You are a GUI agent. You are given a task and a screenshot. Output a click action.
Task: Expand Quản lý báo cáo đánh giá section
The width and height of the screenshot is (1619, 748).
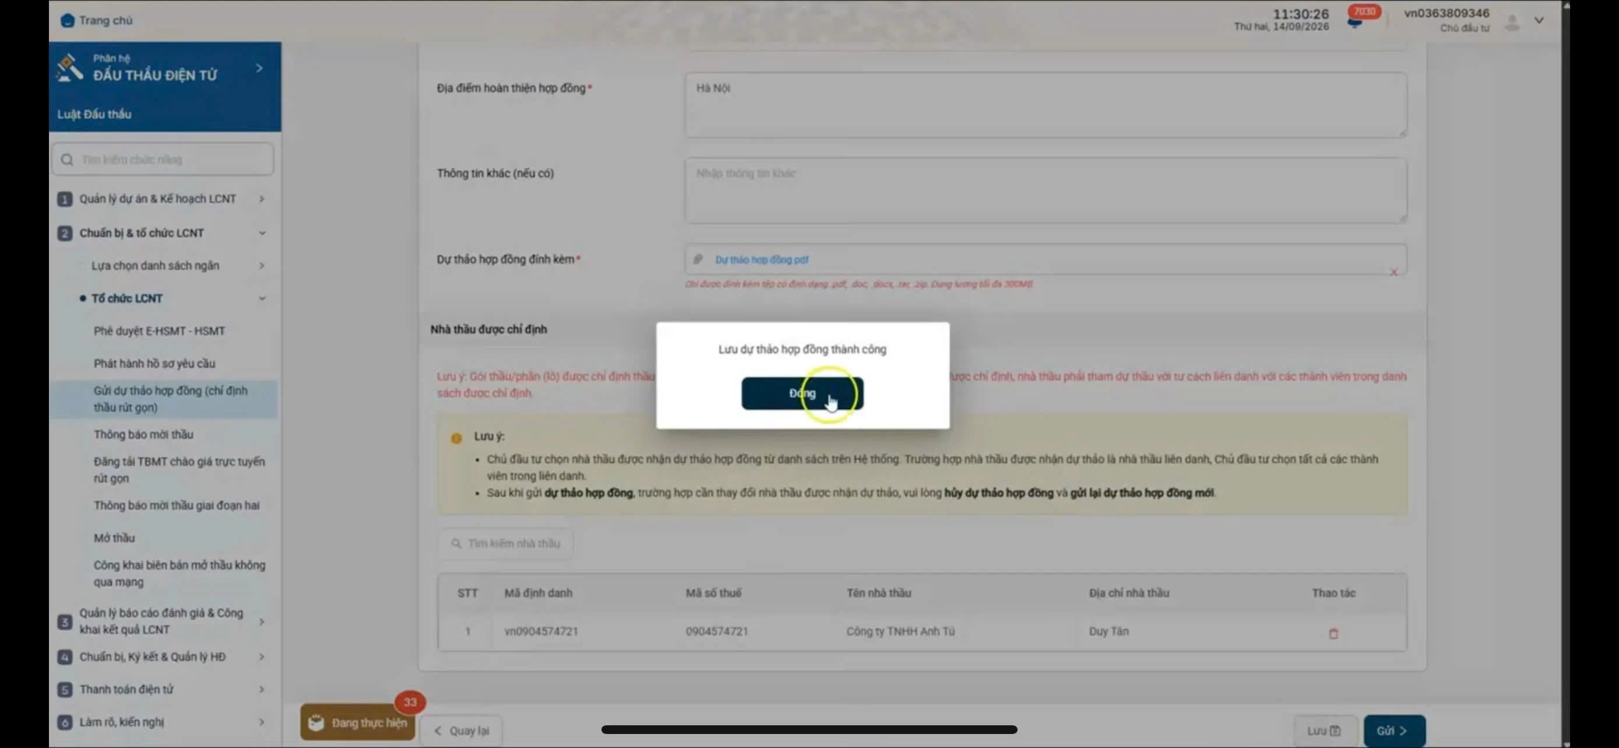162,621
